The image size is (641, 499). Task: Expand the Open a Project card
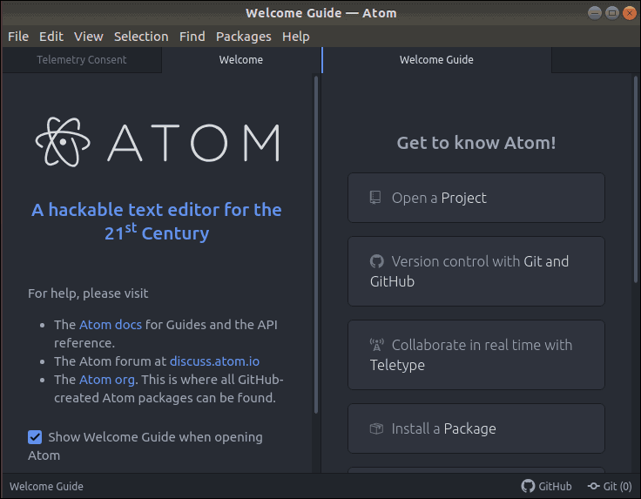(476, 198)
